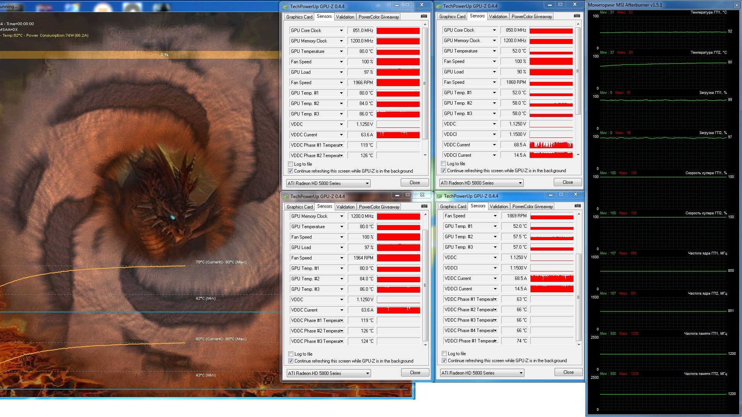Click Fan Speed 100 % bar in top-left GPU-Z
Screen dimensions: 742x417
pyautogui.click(x=398, y=62)
